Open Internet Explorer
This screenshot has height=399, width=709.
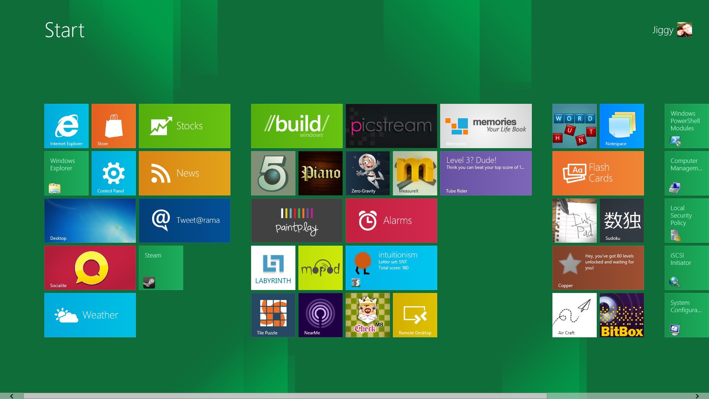pyautogui.click(x=66, y=126)
